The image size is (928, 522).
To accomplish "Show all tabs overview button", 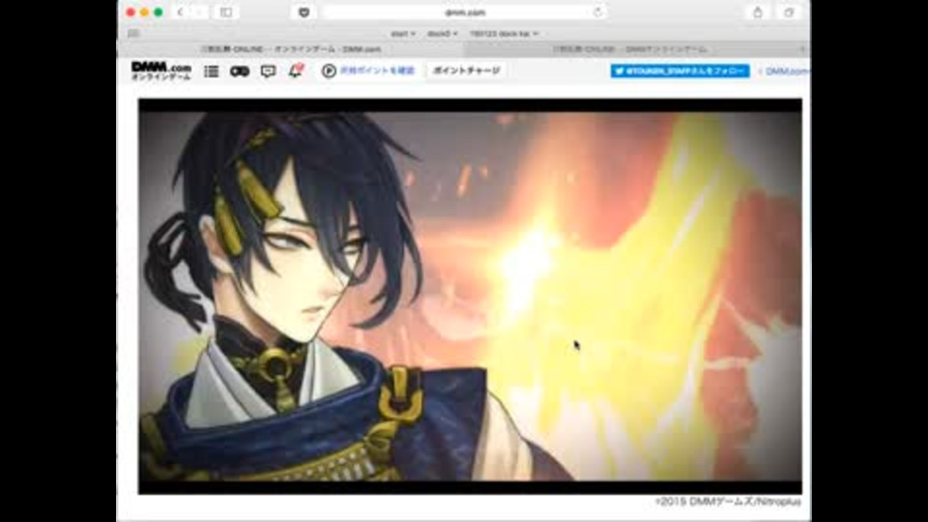I will pyautogui.click(x=789, y=12).
